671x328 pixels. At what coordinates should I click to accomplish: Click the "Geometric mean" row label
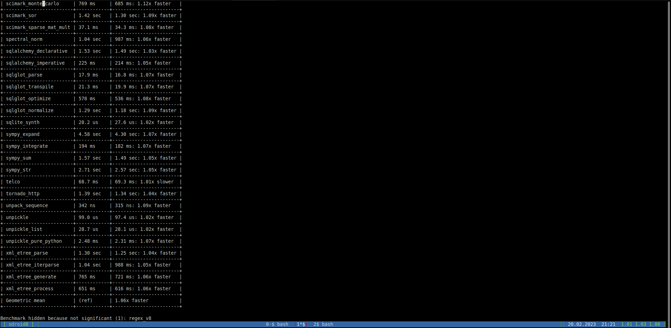point(26,301)
